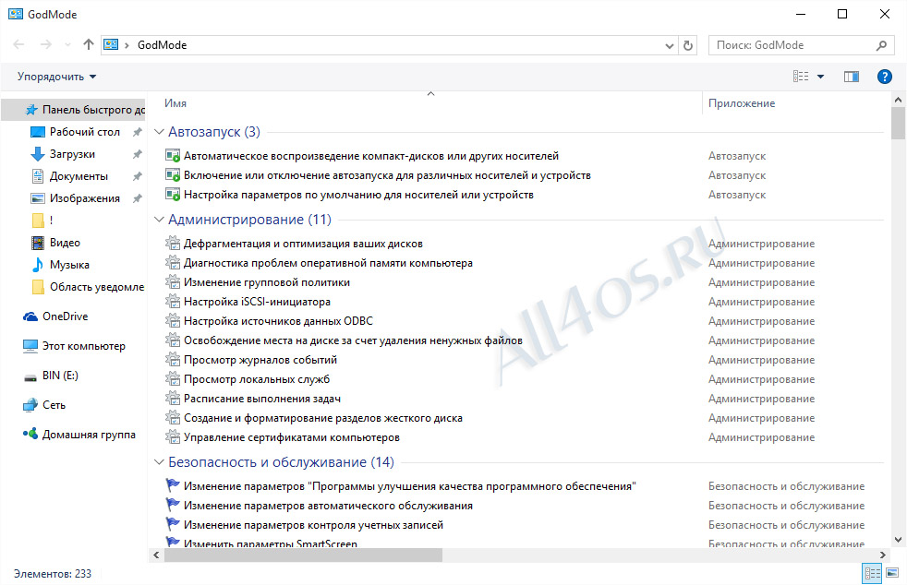The height and width of the screenshot is (585, 907).
Task: Select Изменение параметров автоматического обслуживания
Action: (x=328, y=506)
